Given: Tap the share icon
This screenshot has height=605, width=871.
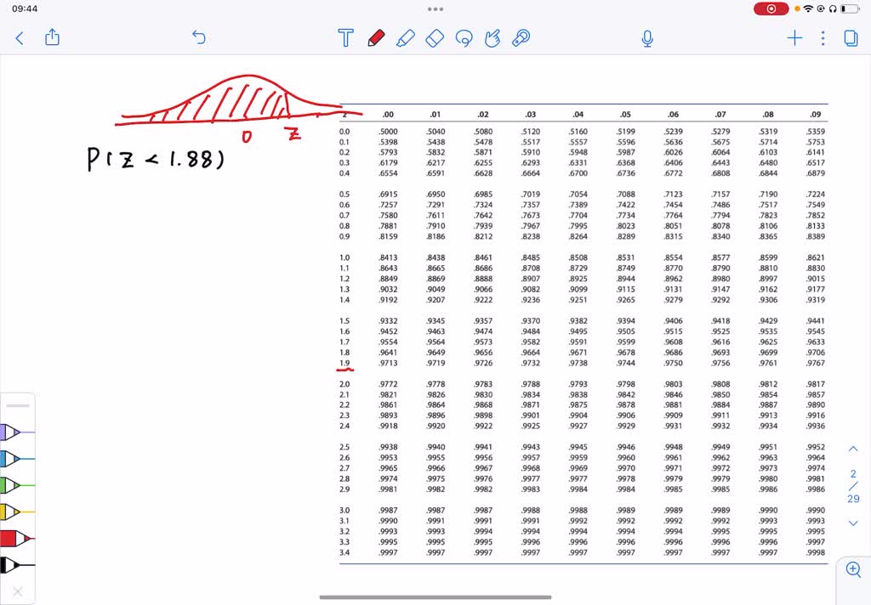Looking at the screenshot, I should click(52, 38).
